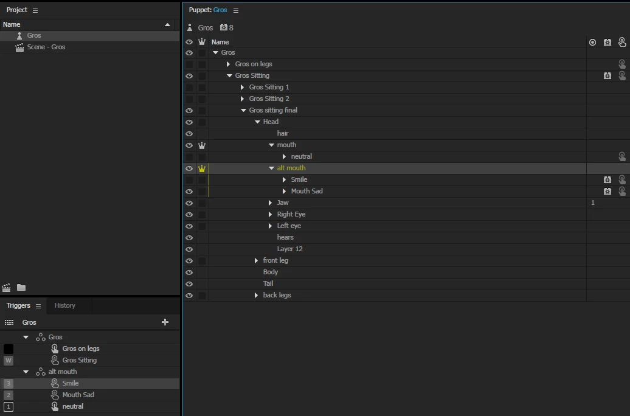The width and height of the screenshot is (630, 416).
Task: Collapse the Gros swap set in Triggers
Action: tap(26, 337)
